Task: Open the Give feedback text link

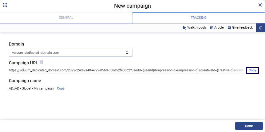Action: (x=242, y=28)
